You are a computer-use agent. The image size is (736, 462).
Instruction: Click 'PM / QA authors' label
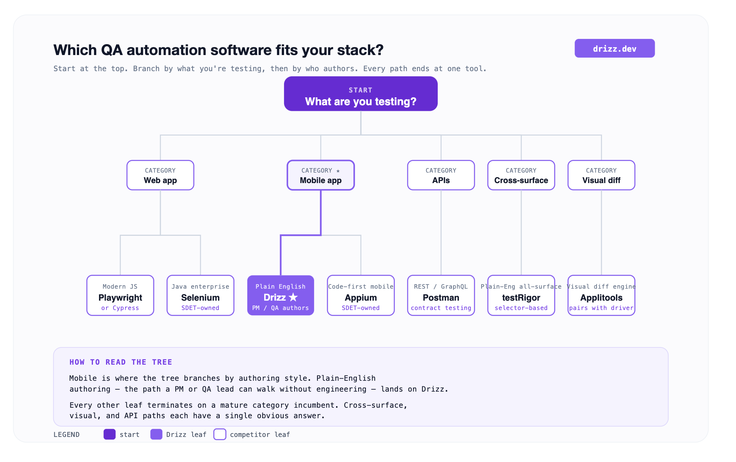[x=281, y=308]
